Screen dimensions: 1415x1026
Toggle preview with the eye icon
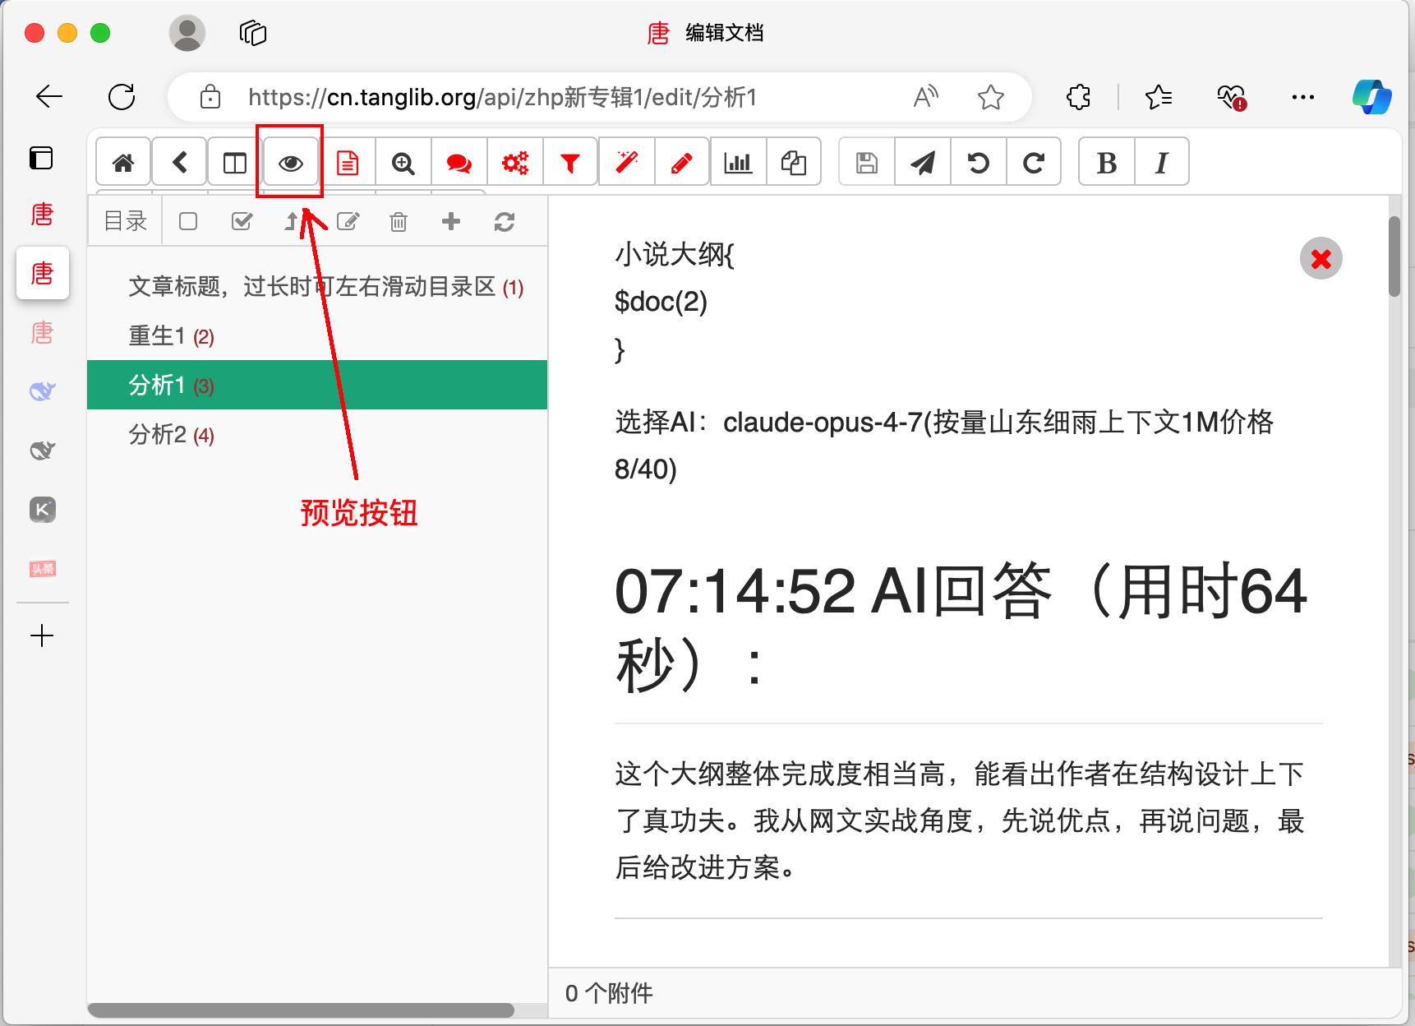click(x=291, y=163)
